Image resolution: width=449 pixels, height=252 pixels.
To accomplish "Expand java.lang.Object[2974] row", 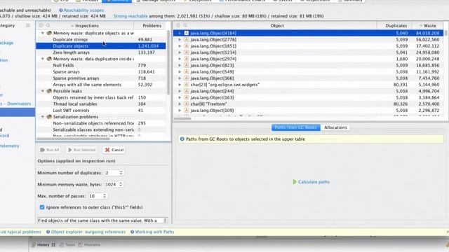I will (180, 59).
